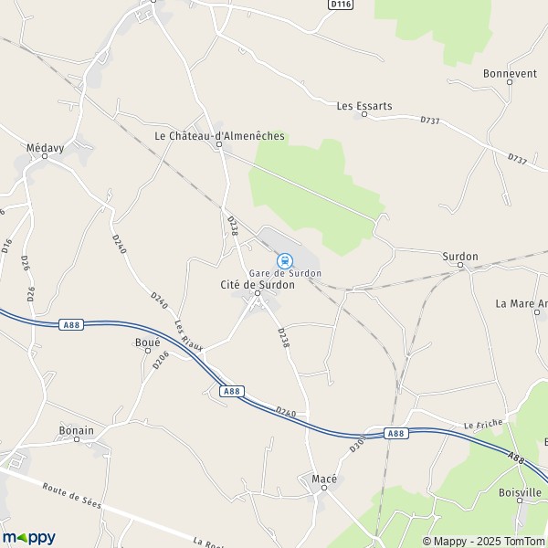
Task: Click the Boisville place label
Action: point(520,492)
